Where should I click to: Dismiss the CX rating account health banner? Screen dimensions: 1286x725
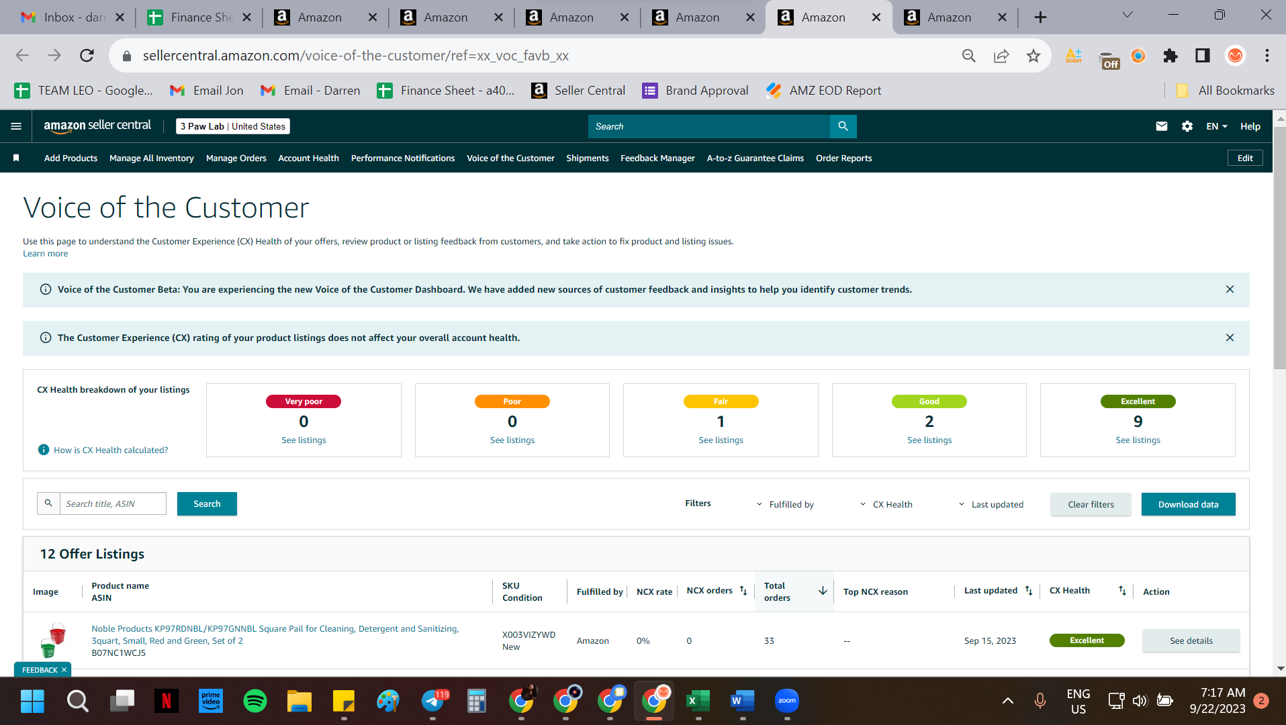[1230, 338]
